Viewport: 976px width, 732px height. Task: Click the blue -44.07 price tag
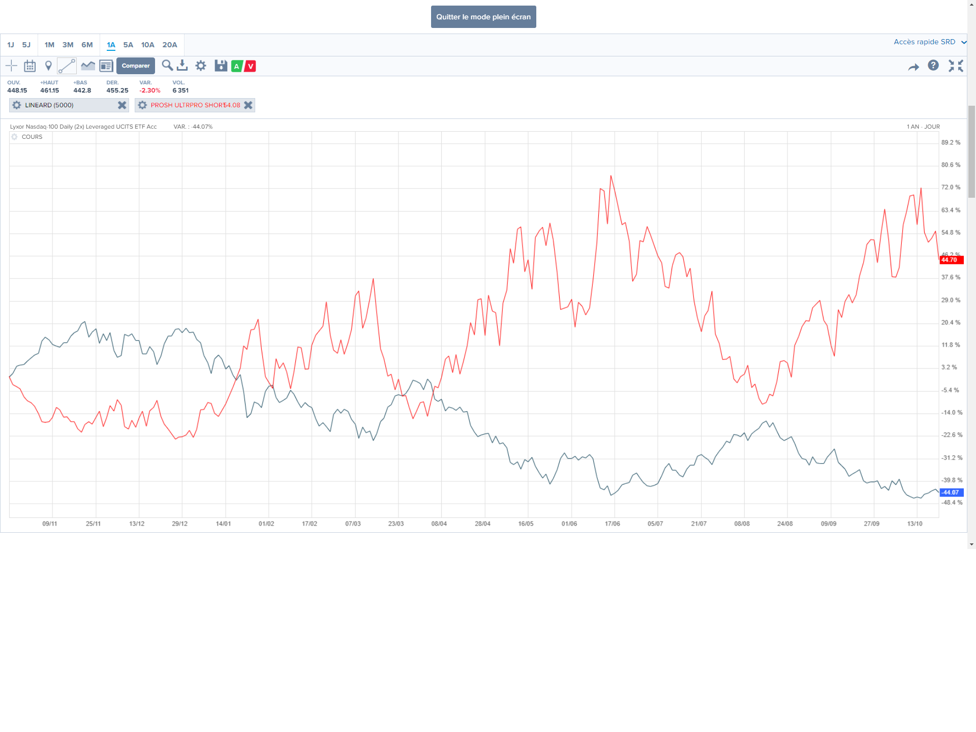[x=951, y=492]
